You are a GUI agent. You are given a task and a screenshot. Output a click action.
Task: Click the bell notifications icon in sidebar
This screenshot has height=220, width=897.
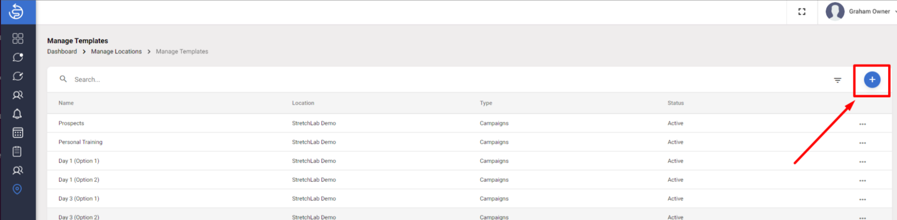pos(17,114)
